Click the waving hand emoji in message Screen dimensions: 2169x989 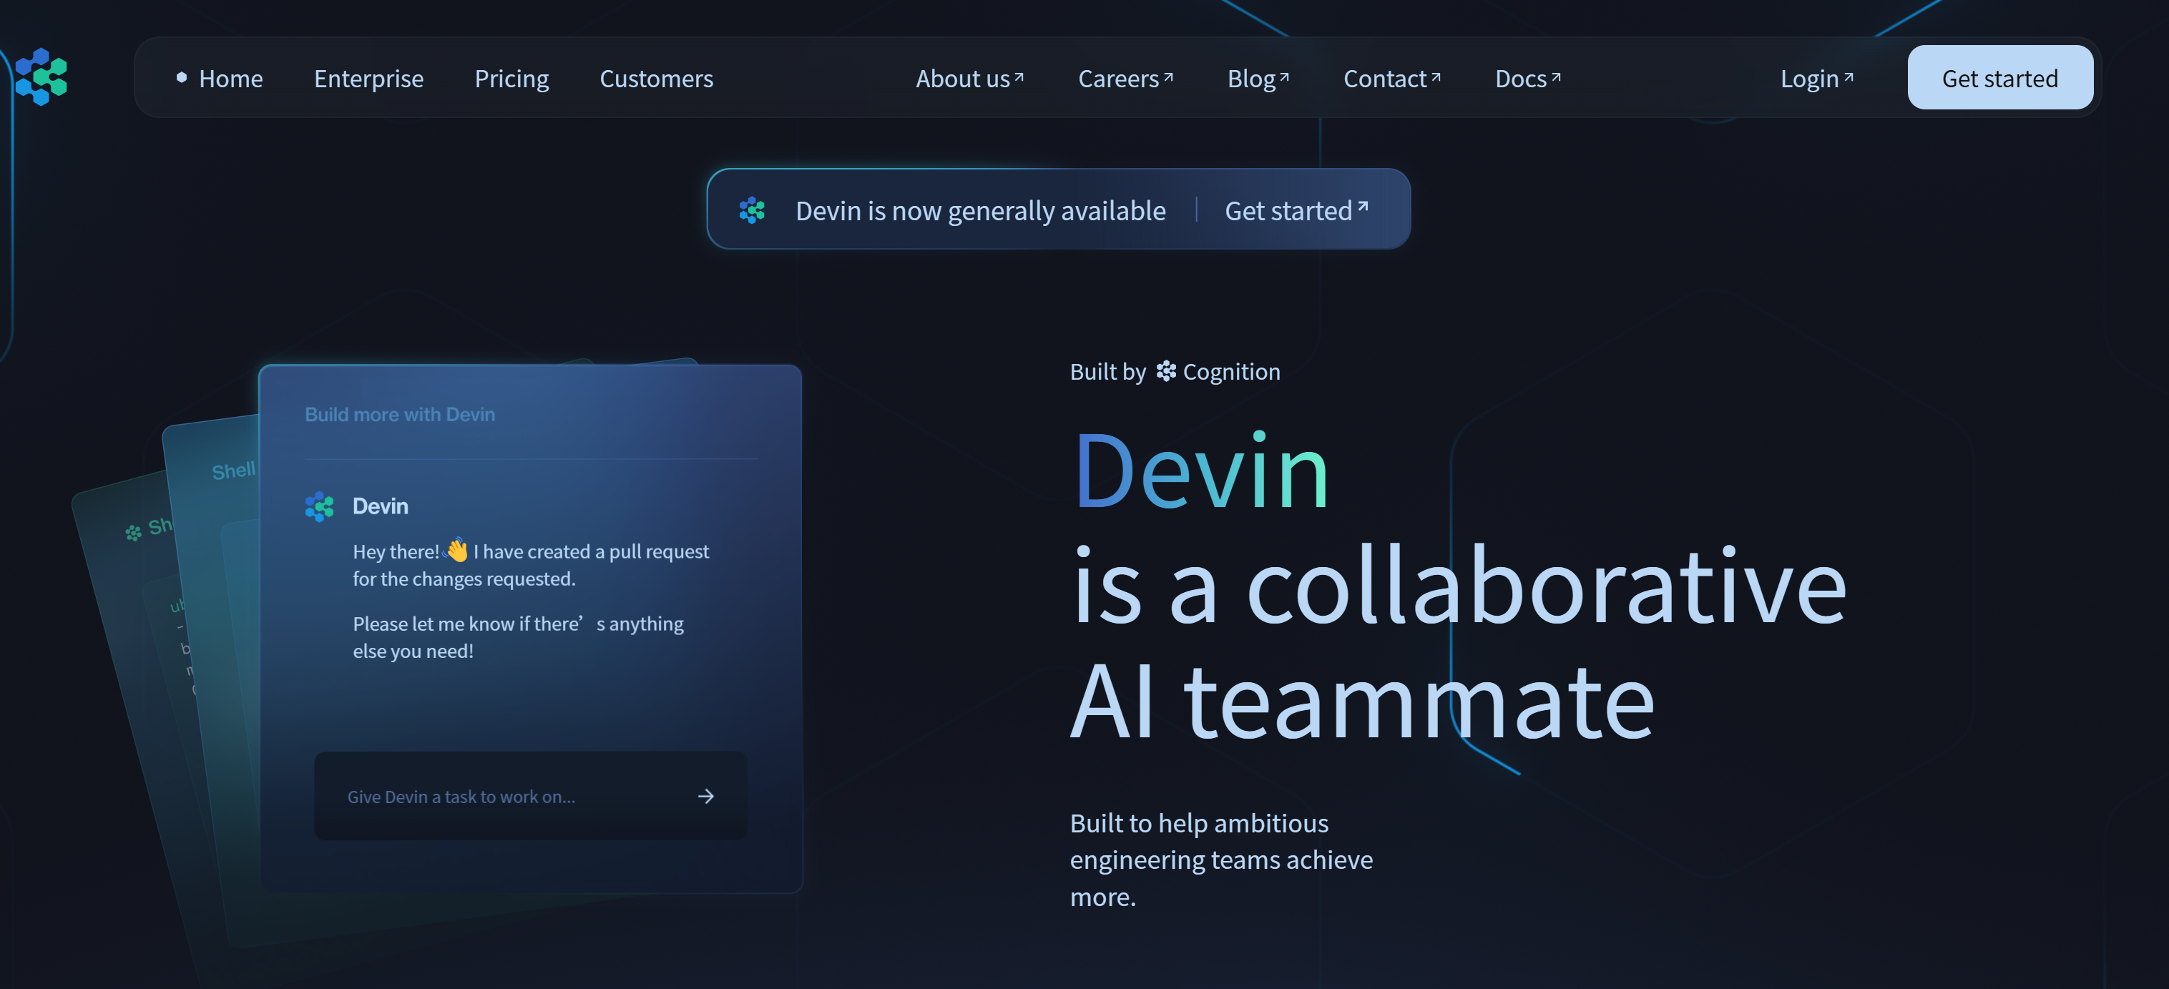(456, 551)
